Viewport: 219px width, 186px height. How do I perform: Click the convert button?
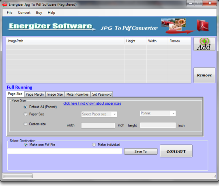click(x=176, y=151)
